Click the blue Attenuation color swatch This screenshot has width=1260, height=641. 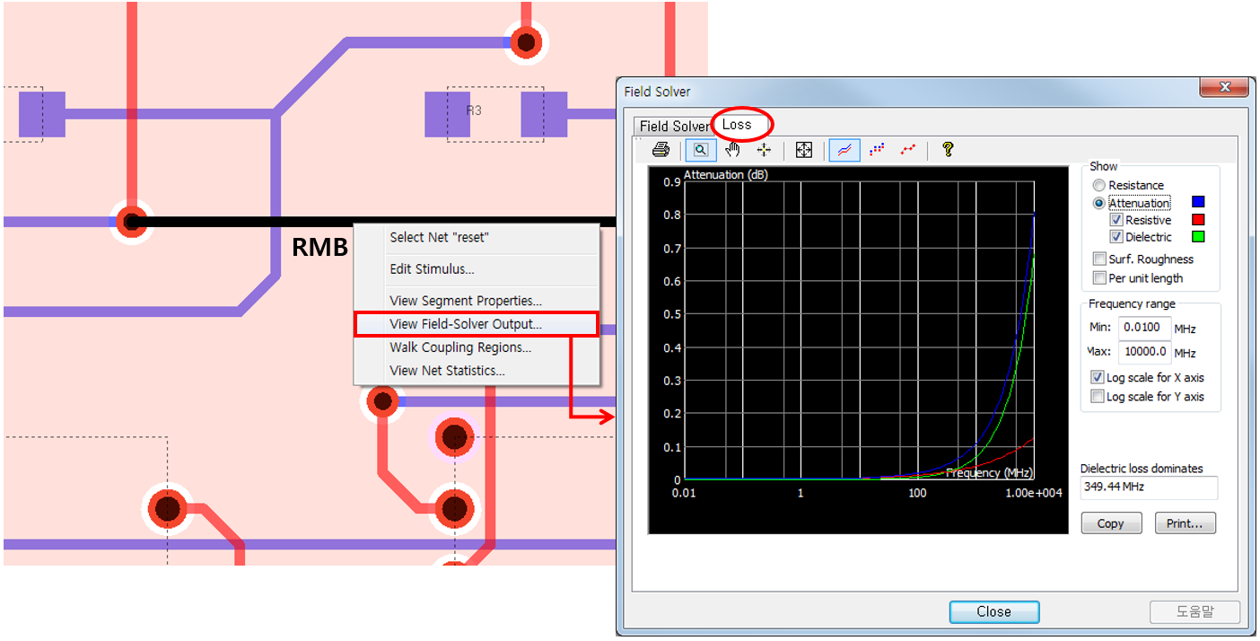pyautogui.click(x=1198, y=203)
